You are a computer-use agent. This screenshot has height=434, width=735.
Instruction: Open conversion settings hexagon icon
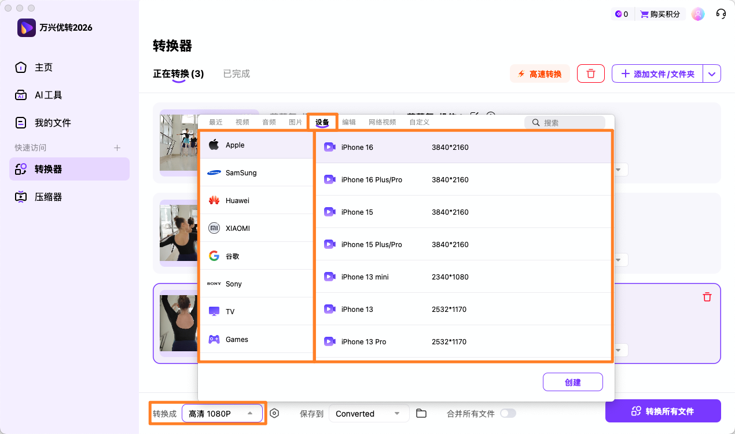274,413
